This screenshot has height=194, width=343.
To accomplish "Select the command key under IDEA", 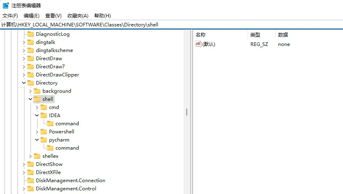I will coord(67,124).
